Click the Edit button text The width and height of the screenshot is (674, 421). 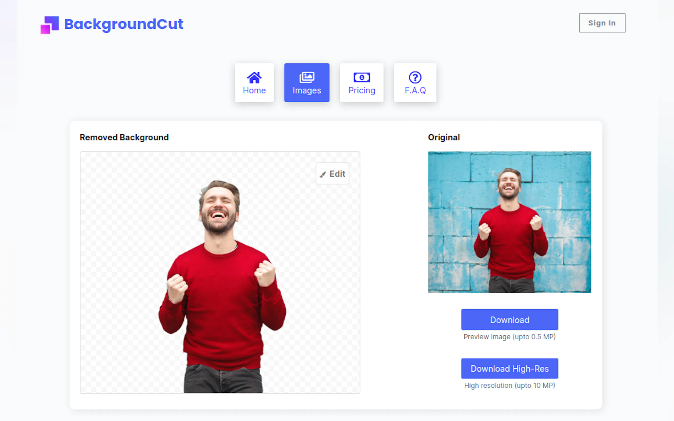tap(337, 174)
